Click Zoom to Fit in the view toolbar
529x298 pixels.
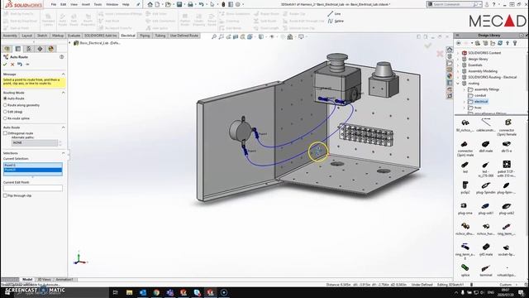click(x=213, y=36)
